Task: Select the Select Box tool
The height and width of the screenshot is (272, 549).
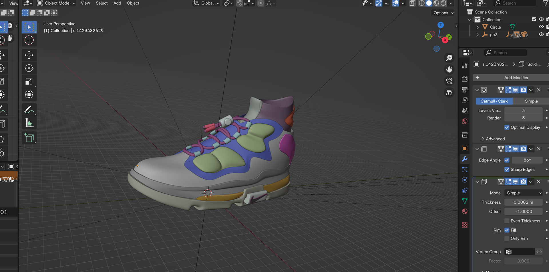Action: coord(29,27)
